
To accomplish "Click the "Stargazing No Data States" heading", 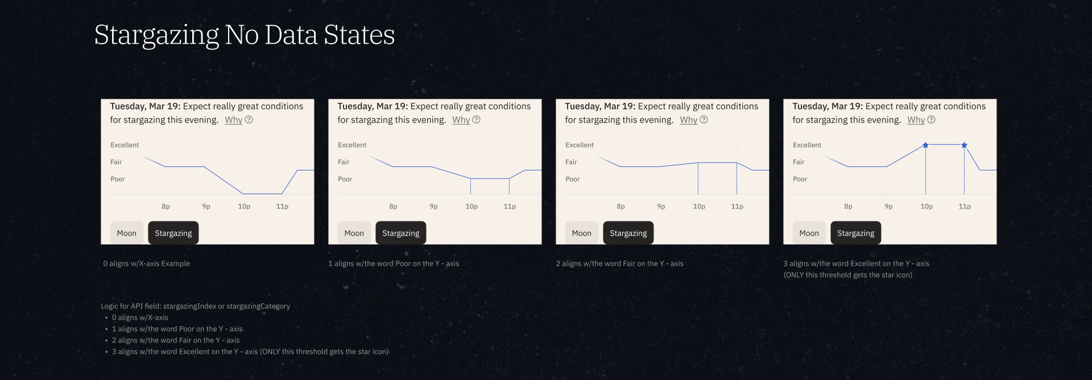I will (x=245, y=35).
